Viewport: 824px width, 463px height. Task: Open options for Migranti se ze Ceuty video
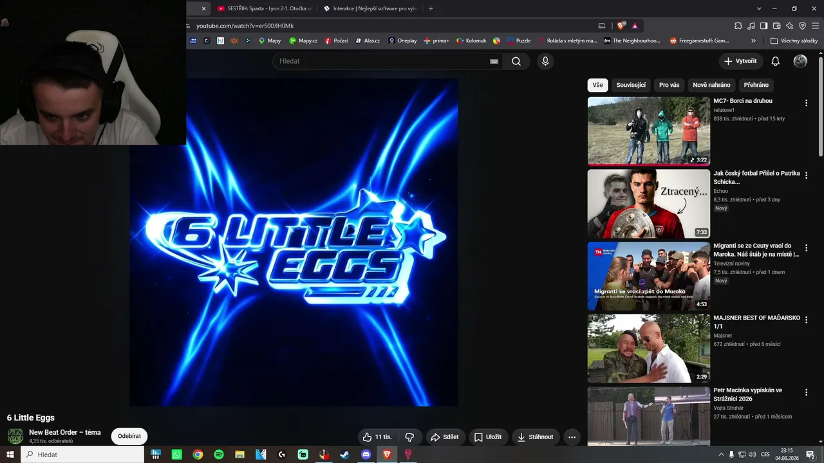point(806,248)
